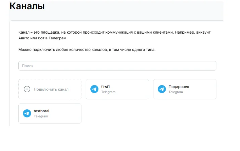Click the Telegram icon on the Подарочек card

162,89
